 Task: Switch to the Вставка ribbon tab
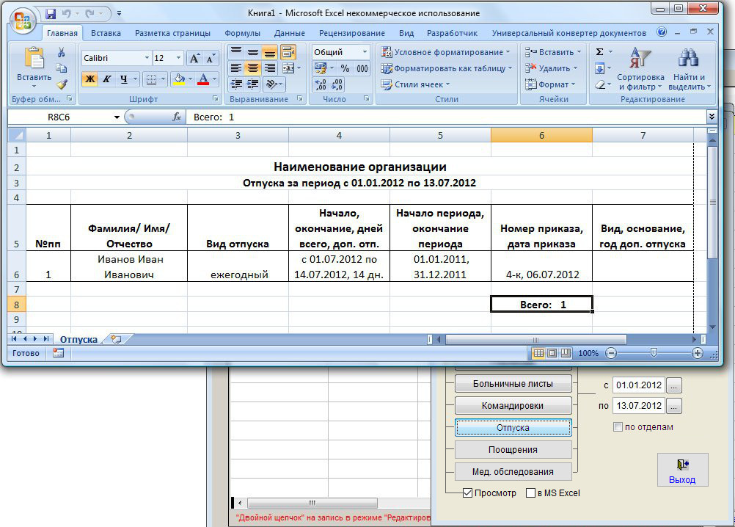point(106,33)
